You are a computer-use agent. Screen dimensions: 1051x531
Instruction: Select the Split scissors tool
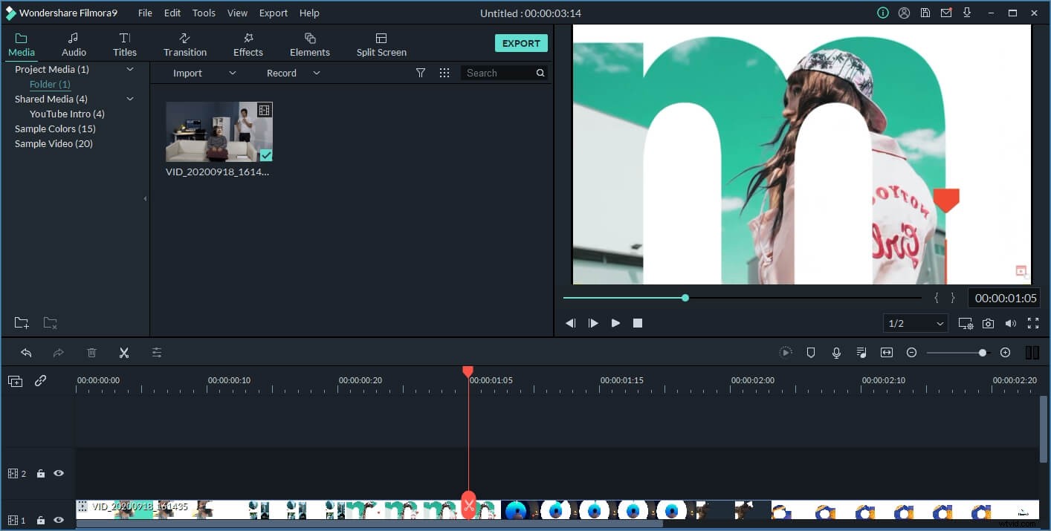124,352
